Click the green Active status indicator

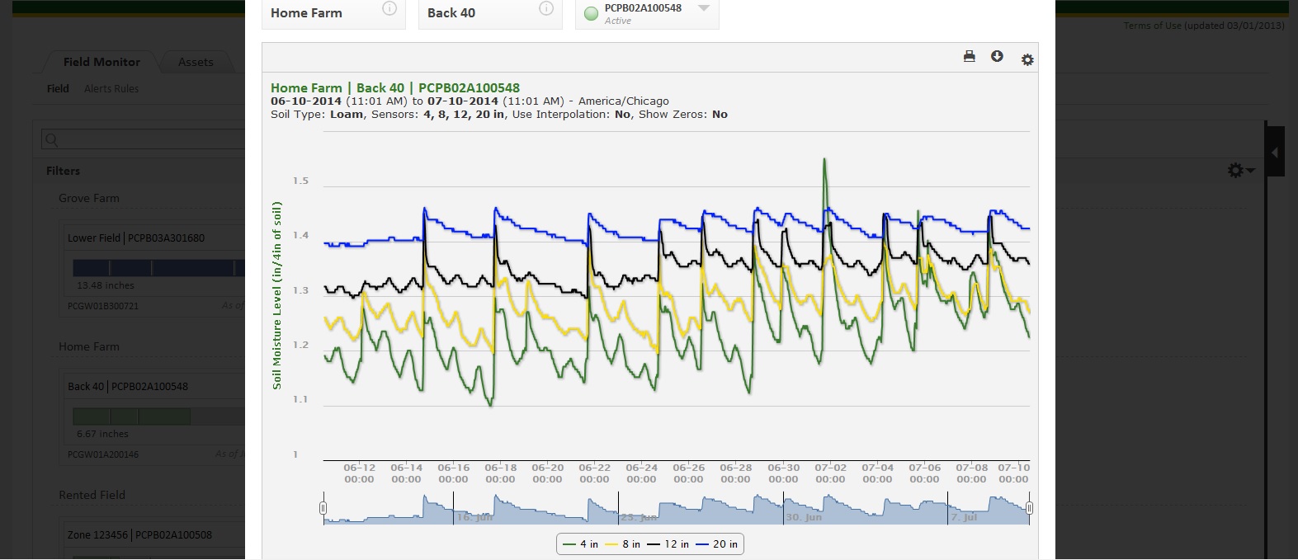591,14
